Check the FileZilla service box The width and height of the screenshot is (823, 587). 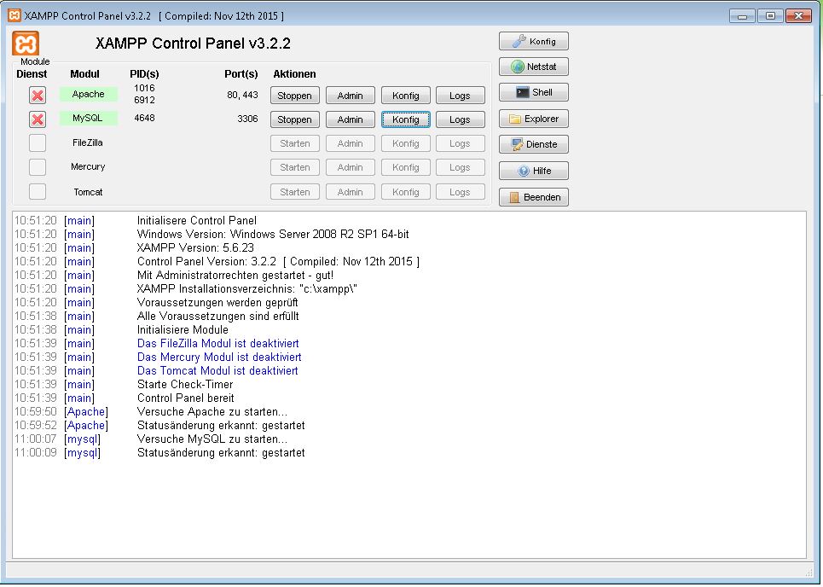point(38,142)
